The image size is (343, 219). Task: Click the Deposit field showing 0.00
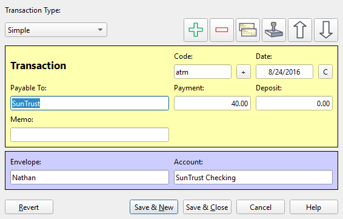(x=295, y=103)
